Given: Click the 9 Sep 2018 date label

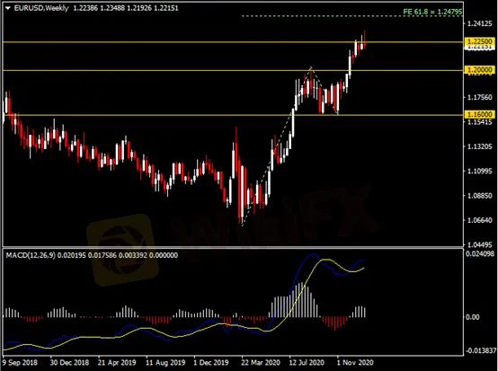Looking at the screenshot, I should point(20,362).
